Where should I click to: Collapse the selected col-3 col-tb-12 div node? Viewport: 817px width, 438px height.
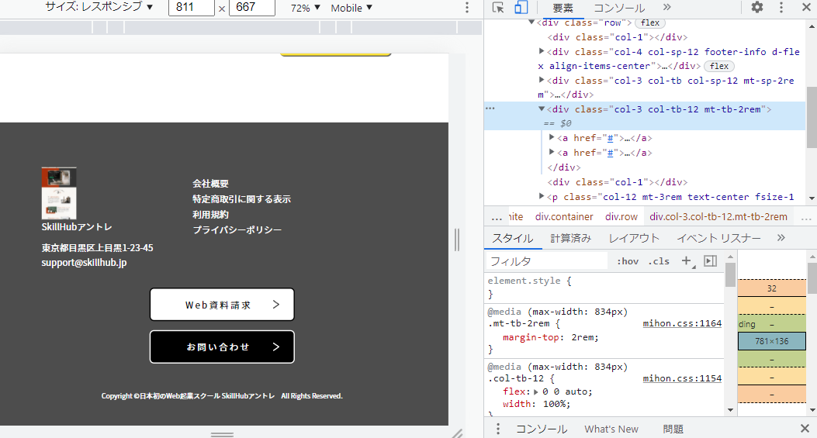[542, 109]
